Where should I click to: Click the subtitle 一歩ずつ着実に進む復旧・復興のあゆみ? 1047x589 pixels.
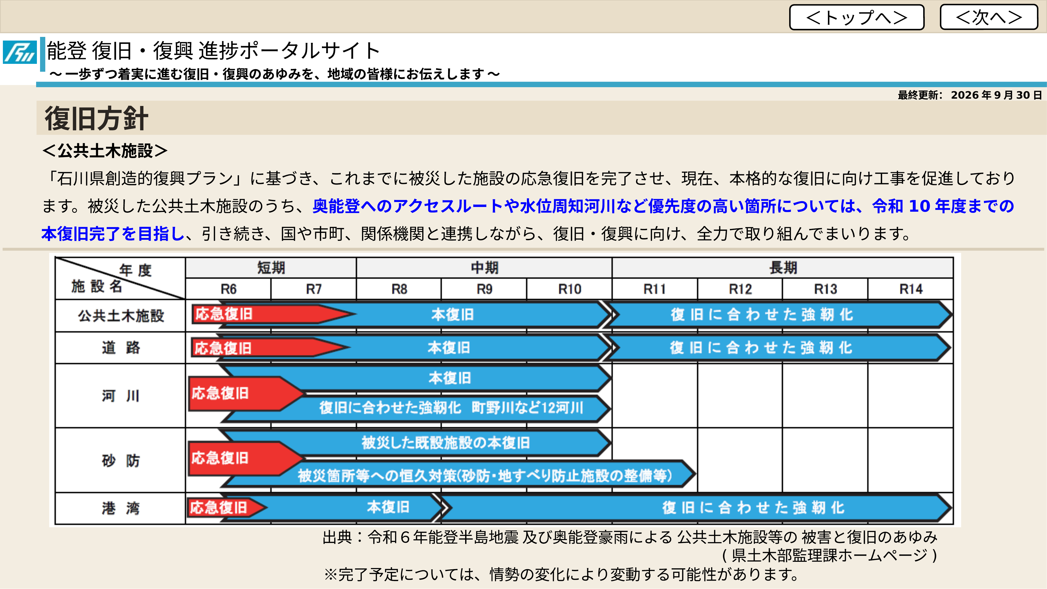tap(274, 74)
